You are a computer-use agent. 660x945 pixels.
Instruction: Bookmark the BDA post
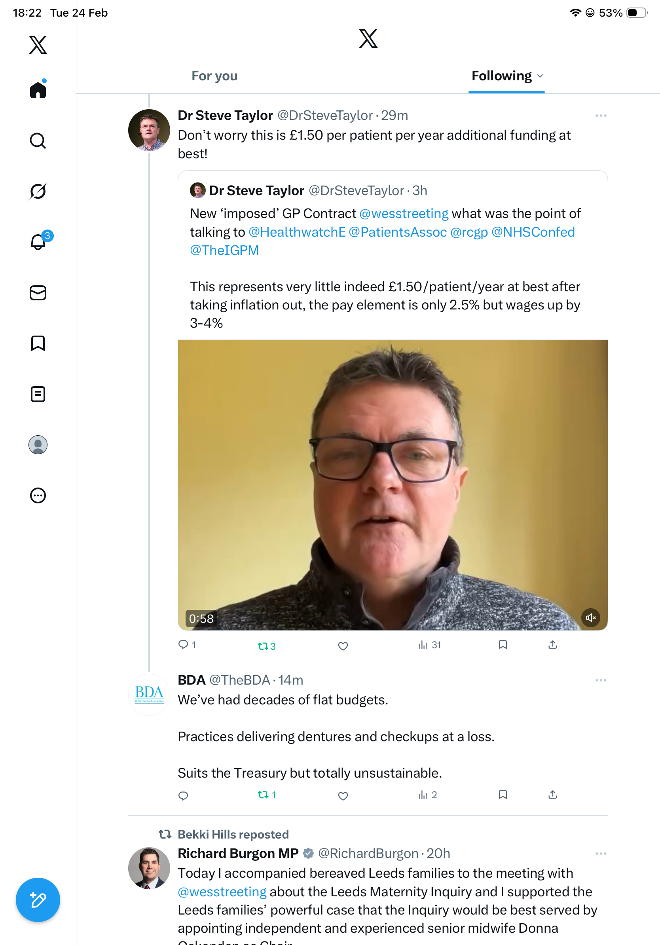503,794
